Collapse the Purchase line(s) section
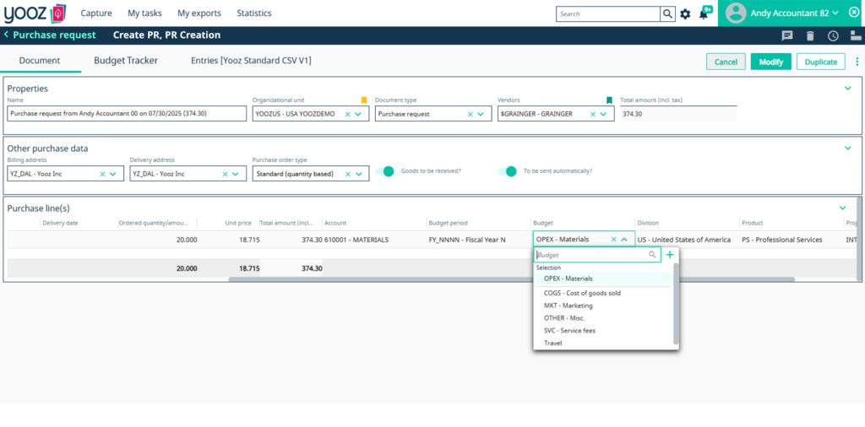 click(842, 208)
